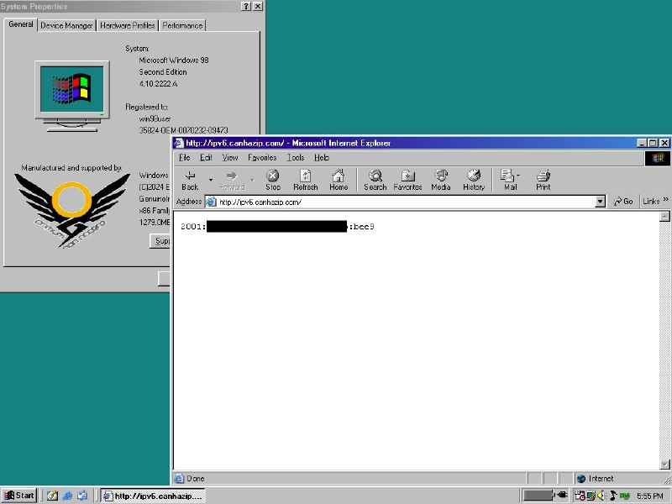Open the View menu
Image resolution: width=672 pixels, height=504 pixels.
click(x=229, y=158)
